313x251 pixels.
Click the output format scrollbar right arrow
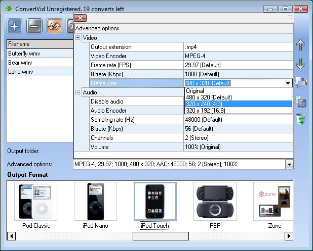[289, 236]
